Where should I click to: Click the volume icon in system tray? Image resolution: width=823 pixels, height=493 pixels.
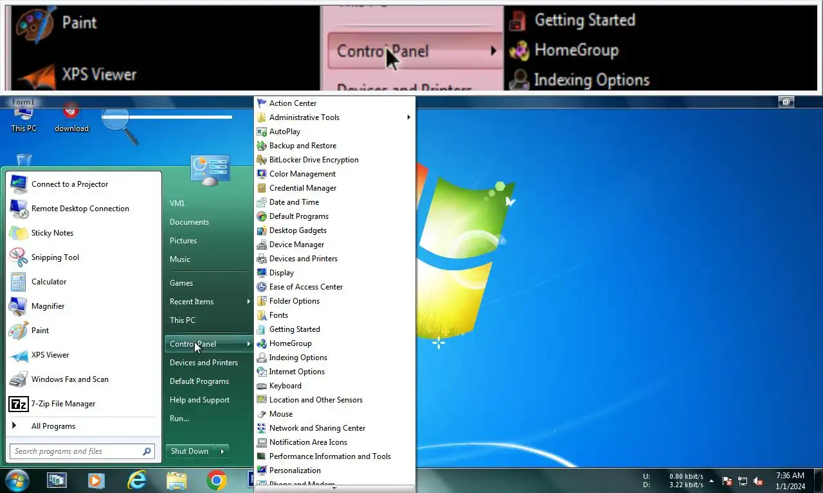click(x=758, y=481)
